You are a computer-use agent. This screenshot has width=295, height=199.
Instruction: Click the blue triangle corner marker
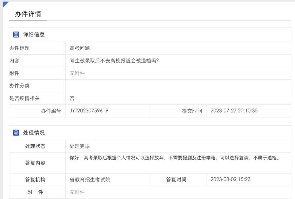pos(5,4)
